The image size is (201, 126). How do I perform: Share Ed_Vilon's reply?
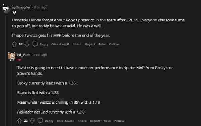[x=82, y=121]
